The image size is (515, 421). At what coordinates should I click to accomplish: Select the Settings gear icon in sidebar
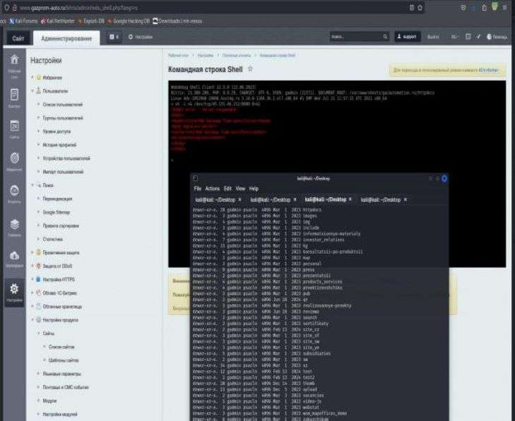pyautogui.click(x=13, y=291)
